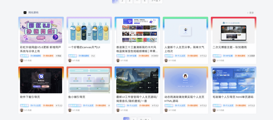Click author avatar on 首途第三十三套 card

tap(118, 60)
